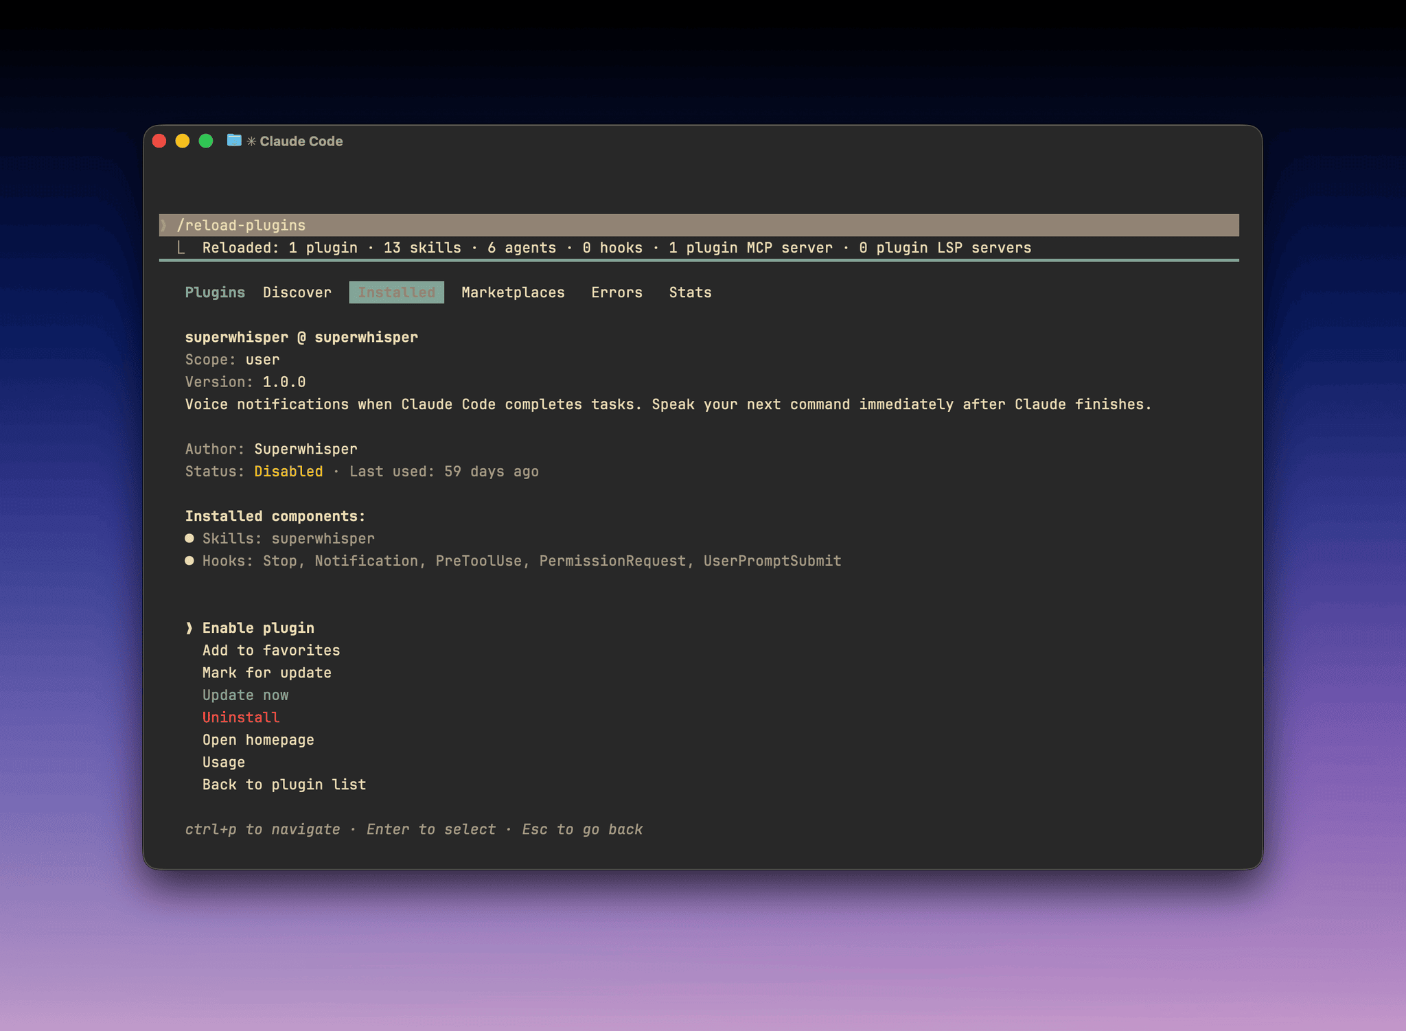Switch to the Marketplaces tab
This screenshot has height=1031, width=1406.
point(513,292)
